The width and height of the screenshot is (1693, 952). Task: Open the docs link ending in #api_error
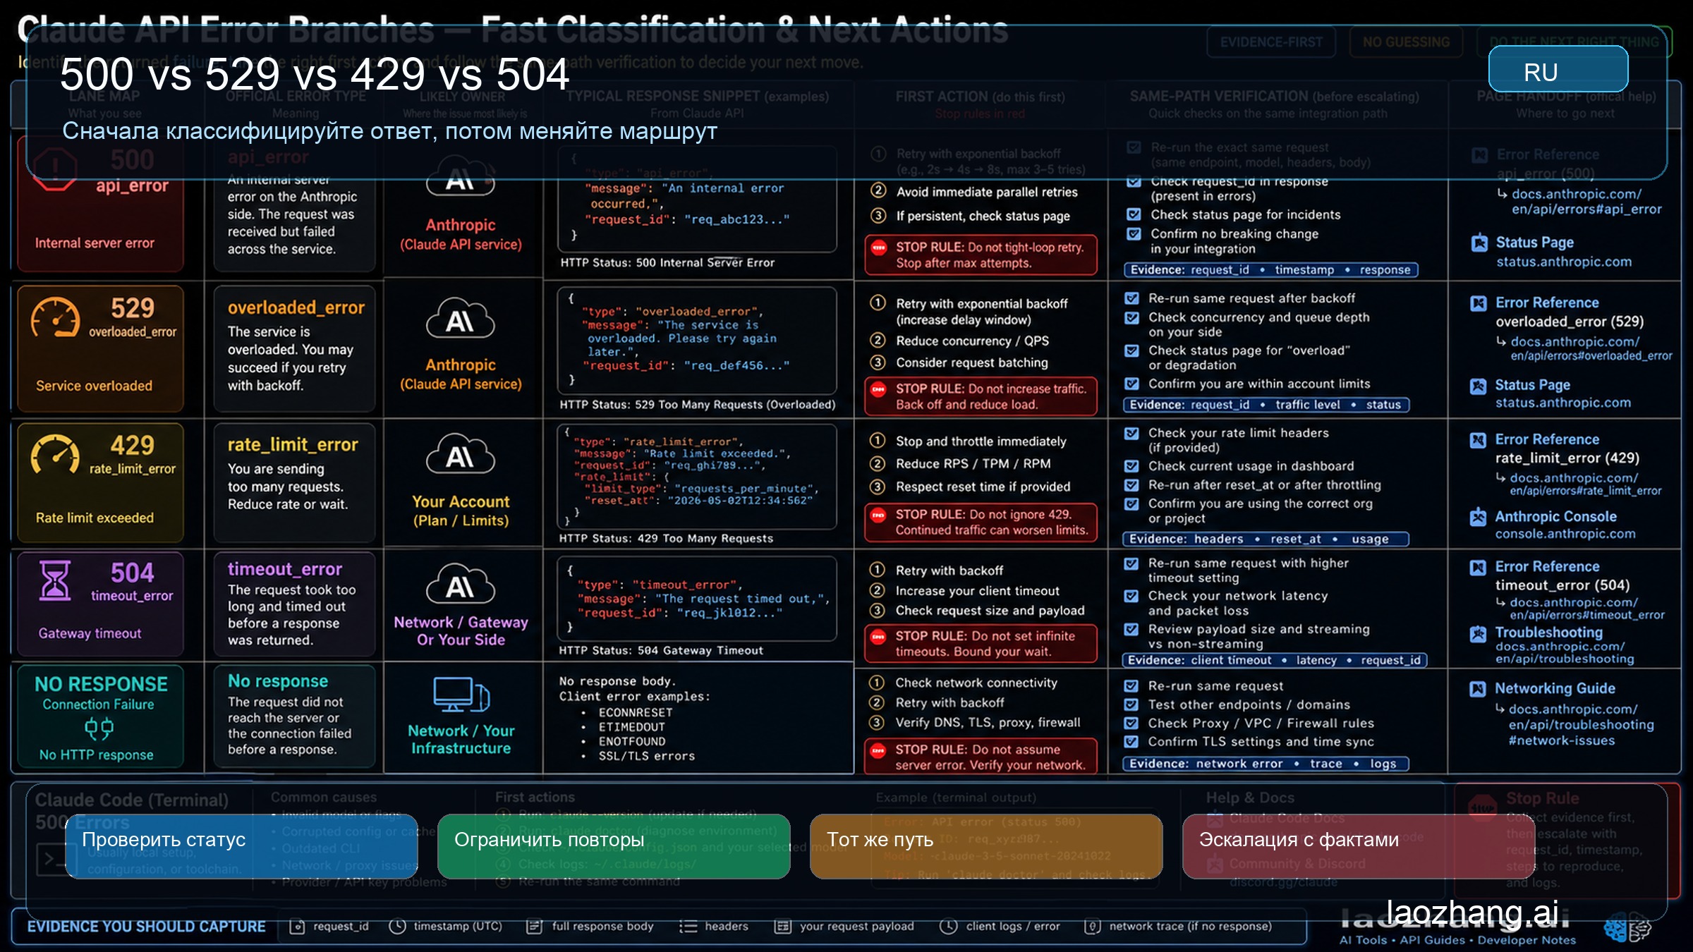point(1581,202)
